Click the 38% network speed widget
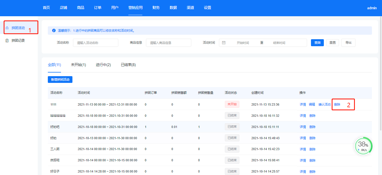The image size is (382, 175). tap(363, 146)
